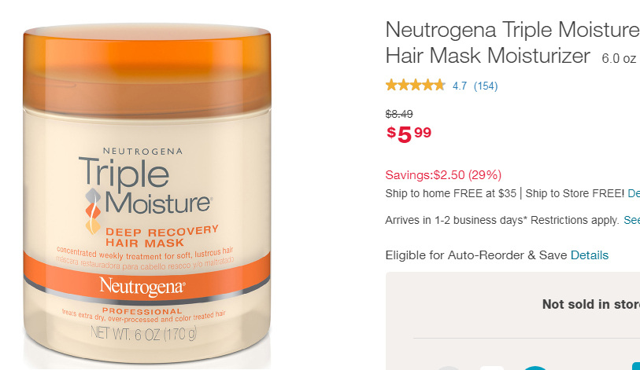640x370 pixels.
Task: Click the Eligible for Auto-Reorder & Save text
Action: point(476,255)
